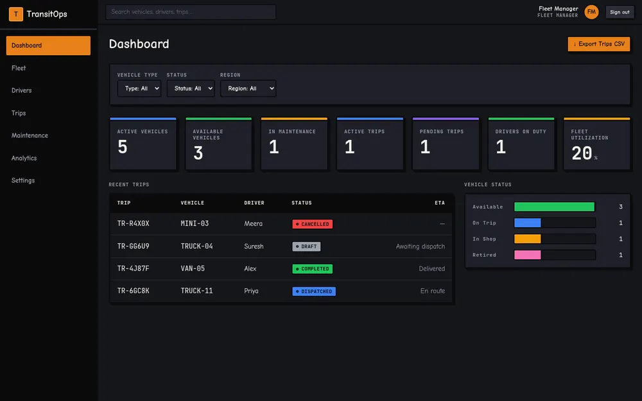Click driver name Suresh
The width and height of the screenshot is (642, 401).
click(x=254, y=246)
